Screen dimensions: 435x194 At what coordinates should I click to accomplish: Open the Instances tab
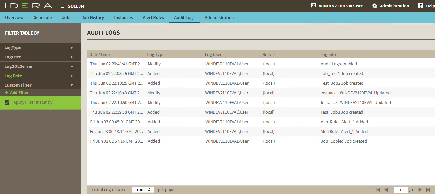124,17
